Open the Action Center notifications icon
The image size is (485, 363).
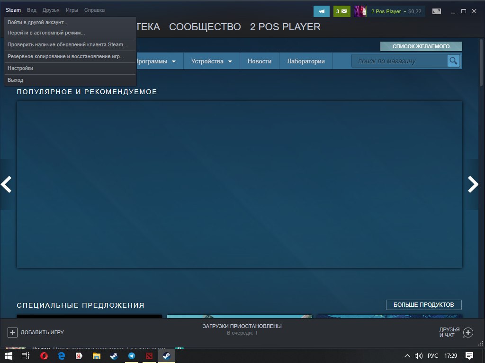coord(469,356)
